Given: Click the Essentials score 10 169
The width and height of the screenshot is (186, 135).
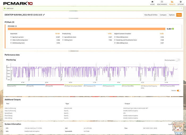Looking at the screenshot, I should (57, 34).
